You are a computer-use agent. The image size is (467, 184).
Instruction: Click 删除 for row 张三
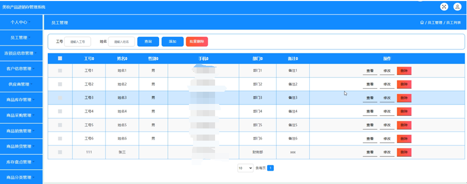point(404,152)
